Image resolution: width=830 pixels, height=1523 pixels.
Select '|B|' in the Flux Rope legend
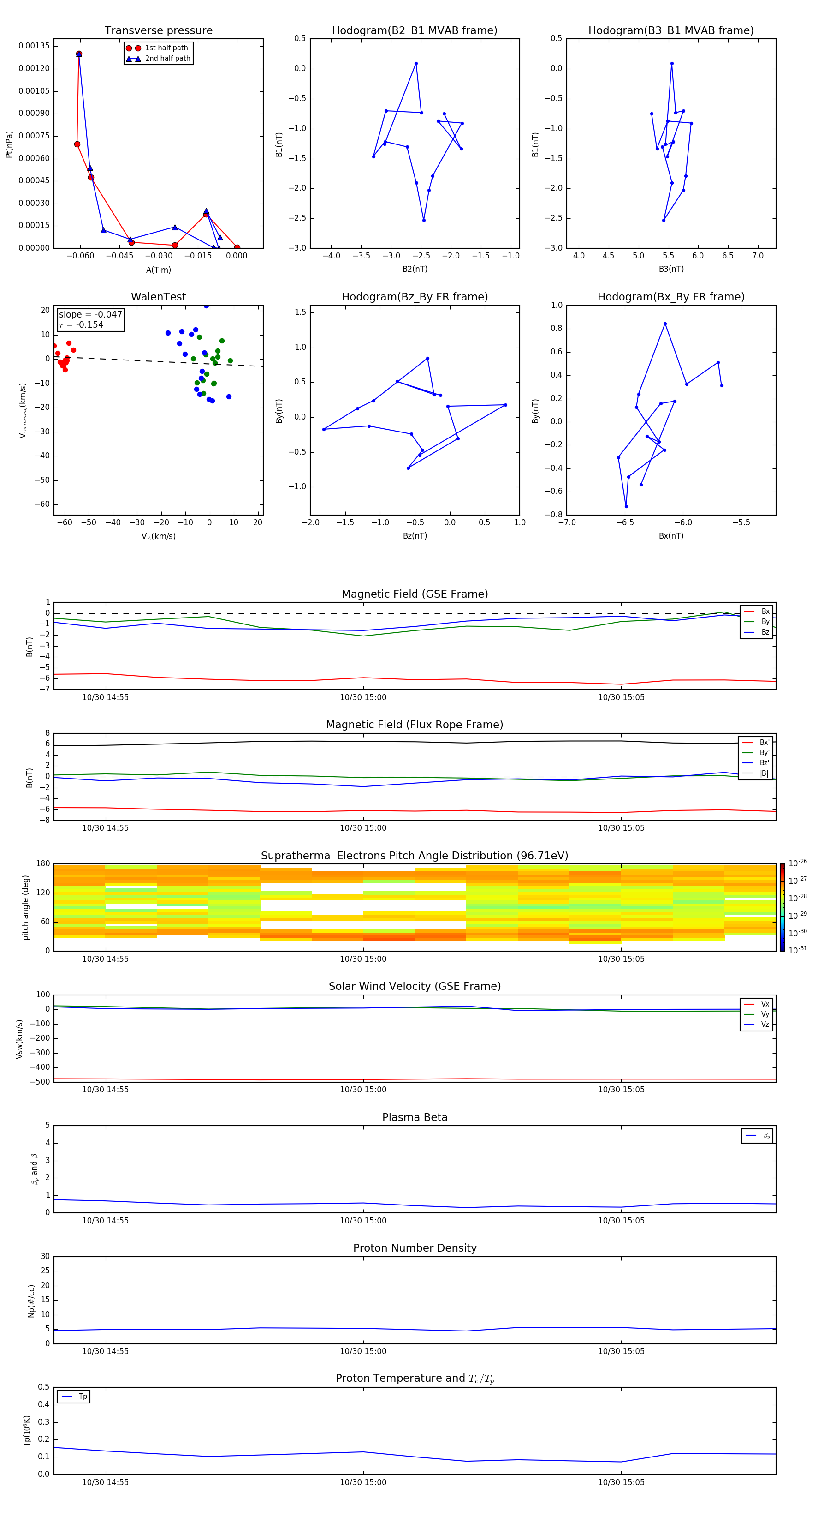point(756,773)
